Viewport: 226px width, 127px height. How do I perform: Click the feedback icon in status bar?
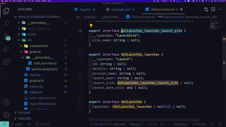(212, 124)
